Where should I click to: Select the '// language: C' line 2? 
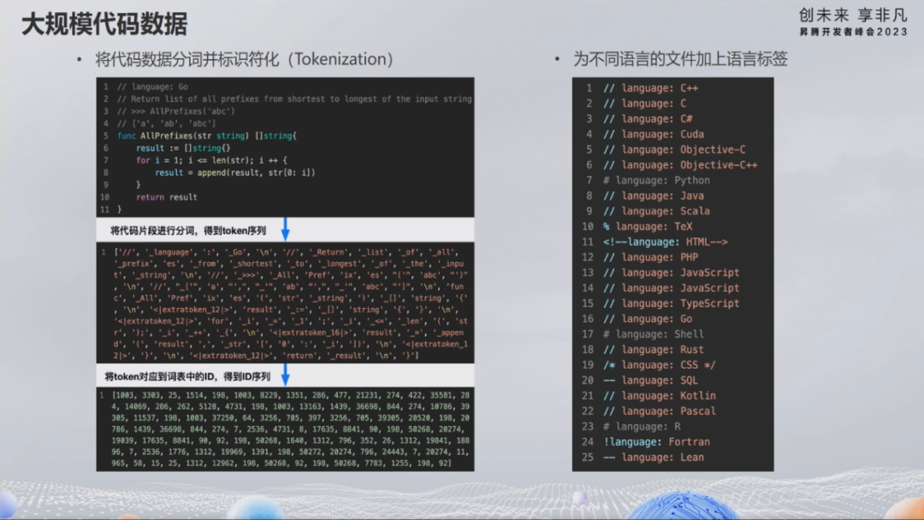pyautogui.click(x=645, y=103)
